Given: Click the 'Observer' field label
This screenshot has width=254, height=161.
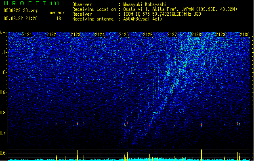Looking at the screenshot, I should 82,4.
